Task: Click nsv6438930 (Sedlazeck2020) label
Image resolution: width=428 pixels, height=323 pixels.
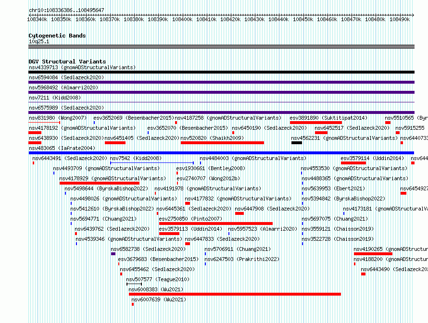Action: (x=66, y=138)
